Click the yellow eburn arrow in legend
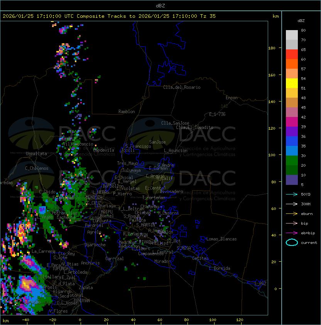This screenshot has height=325, width=321. 292,214
